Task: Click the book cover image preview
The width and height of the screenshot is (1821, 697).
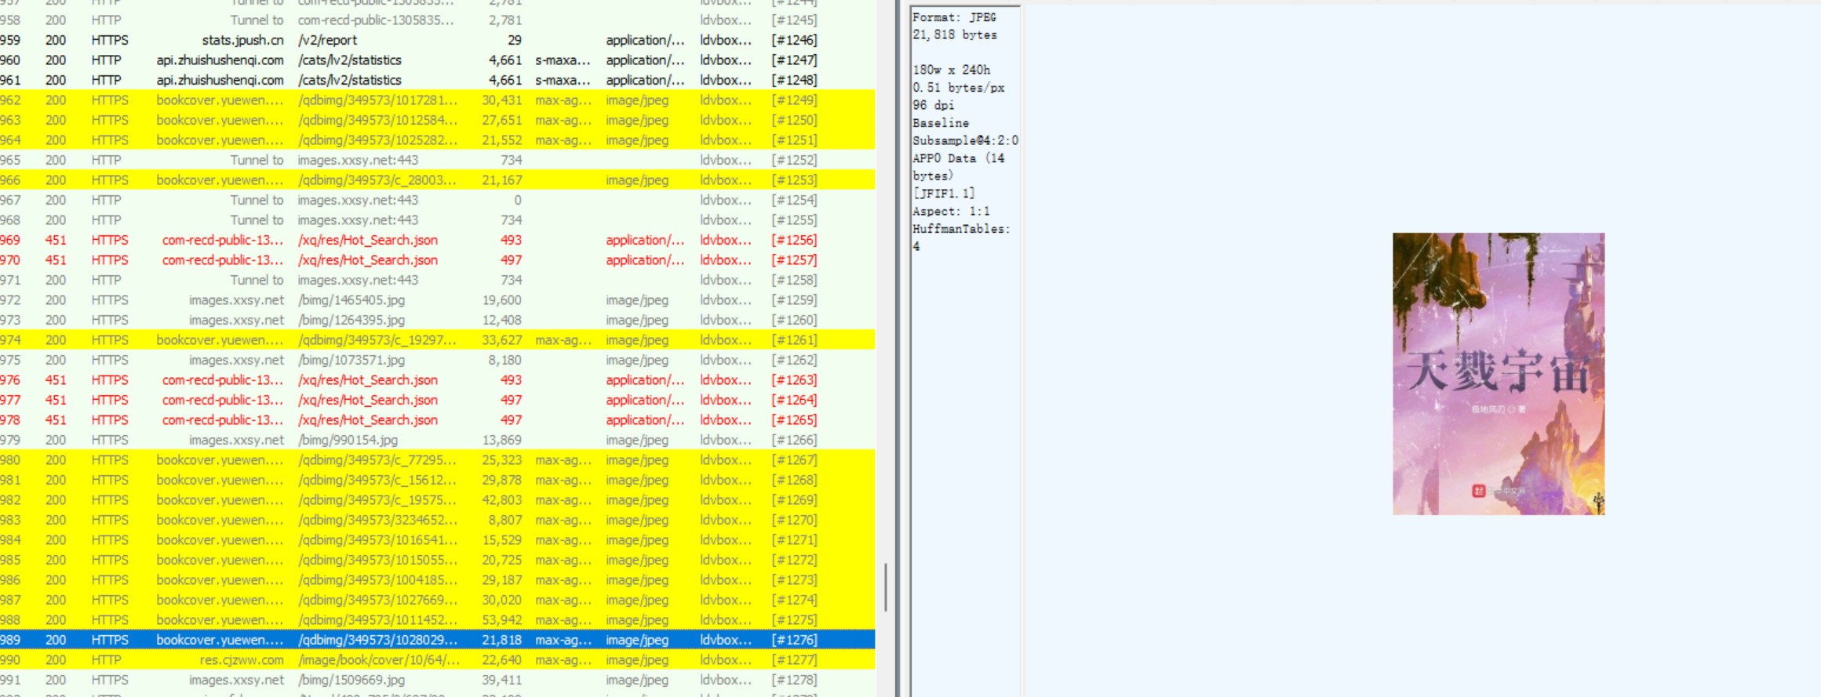Action: [1499, 374]
